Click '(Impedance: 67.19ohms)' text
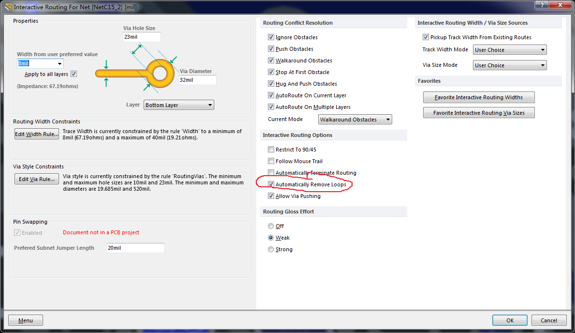Image resolution: width=575 pixels, height=333 pixels. [x=48, y=86]
